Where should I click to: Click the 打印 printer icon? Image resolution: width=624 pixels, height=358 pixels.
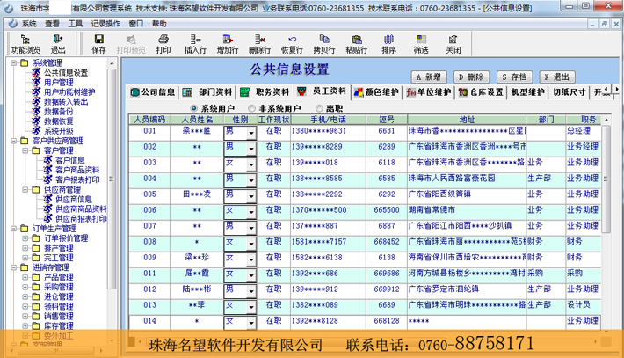click(163, 44)
